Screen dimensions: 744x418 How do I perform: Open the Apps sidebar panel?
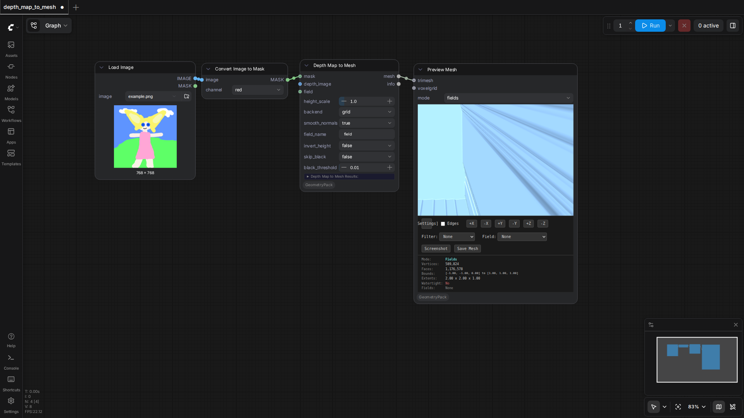(11, 136)
